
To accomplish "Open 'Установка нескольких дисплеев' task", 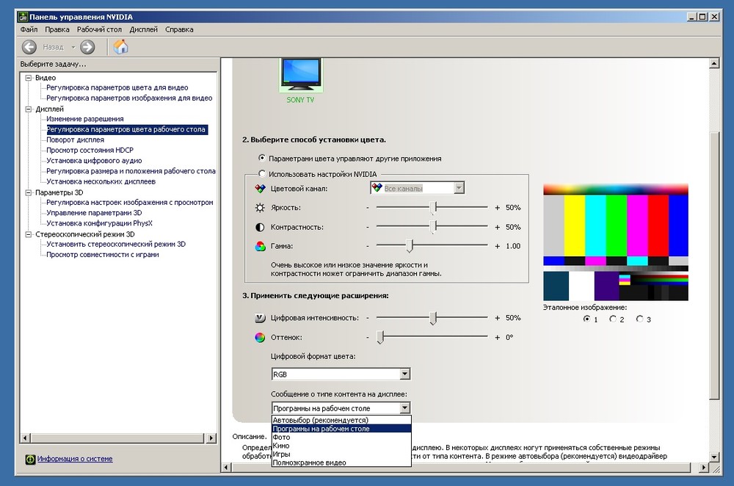I will coord(101,181).
